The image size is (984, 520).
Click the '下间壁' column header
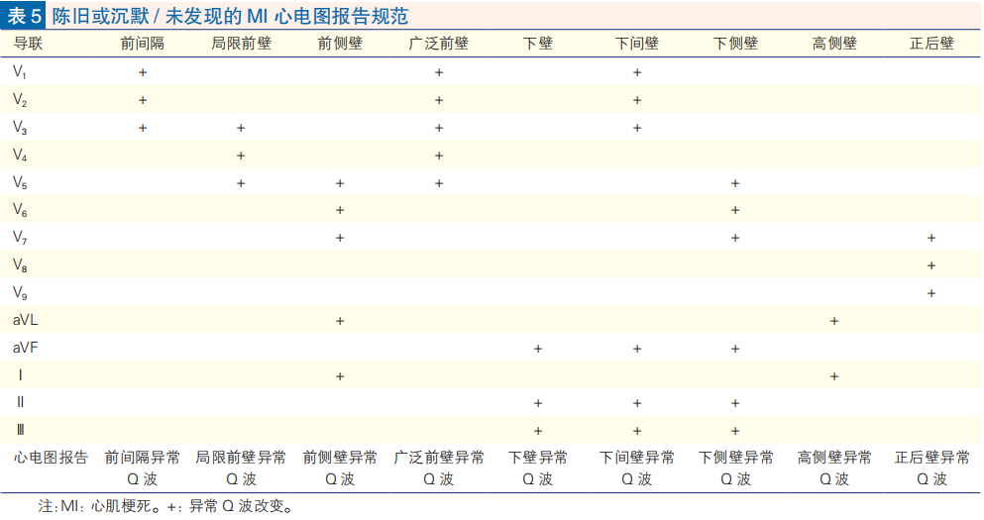click(x=636, y=45)
